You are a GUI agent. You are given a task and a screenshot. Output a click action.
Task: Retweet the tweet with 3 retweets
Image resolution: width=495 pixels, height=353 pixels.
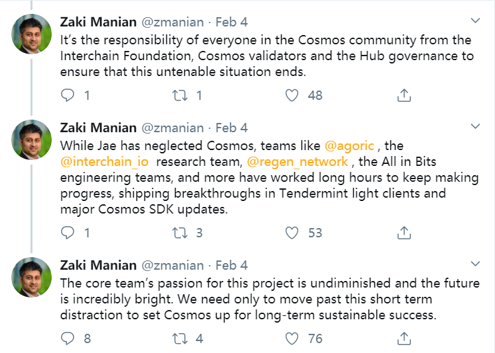click(180, 233)
